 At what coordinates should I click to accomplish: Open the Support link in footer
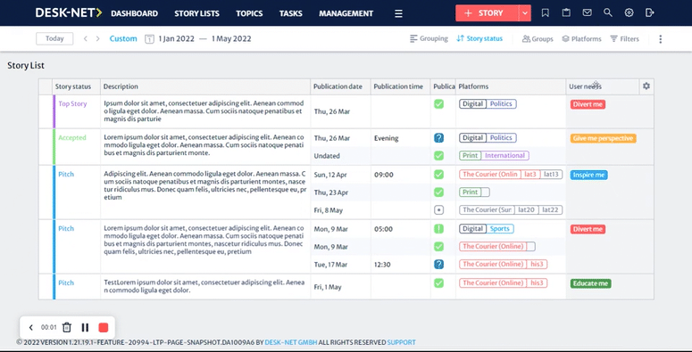(x=401, y=342)
